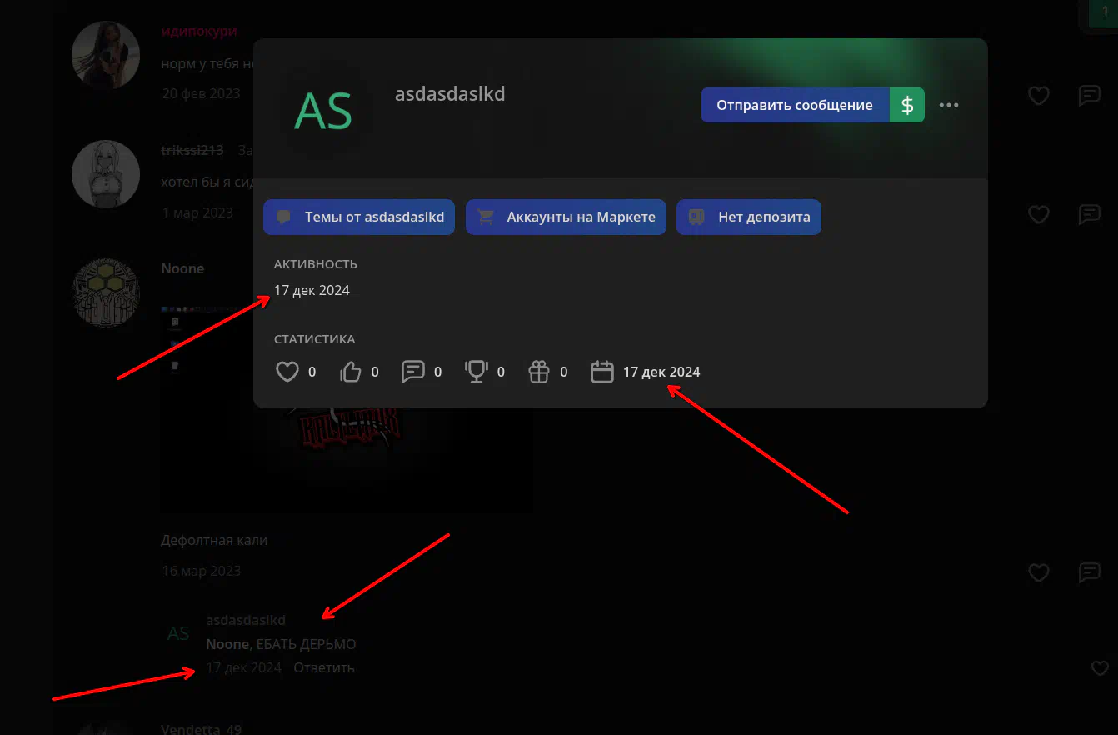
Task: Click "Ответить" under asdasdaslkd's comment
Action: (324, 667)
